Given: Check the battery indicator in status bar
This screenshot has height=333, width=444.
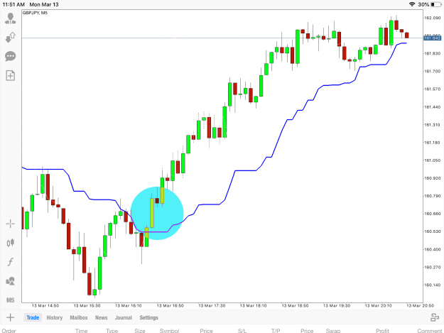Looking at the screenshot, I should [436, 4].
